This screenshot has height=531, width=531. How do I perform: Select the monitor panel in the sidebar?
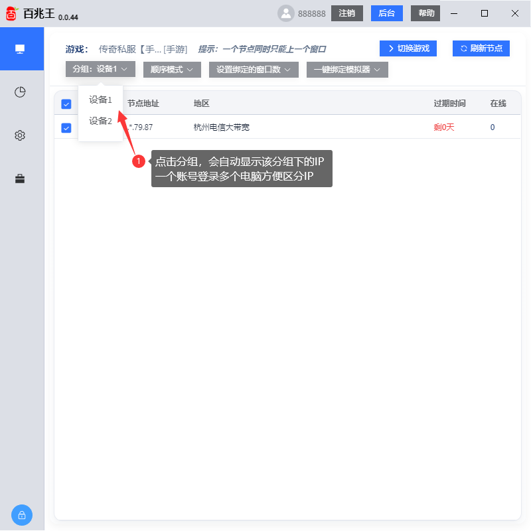coord(22,48)
